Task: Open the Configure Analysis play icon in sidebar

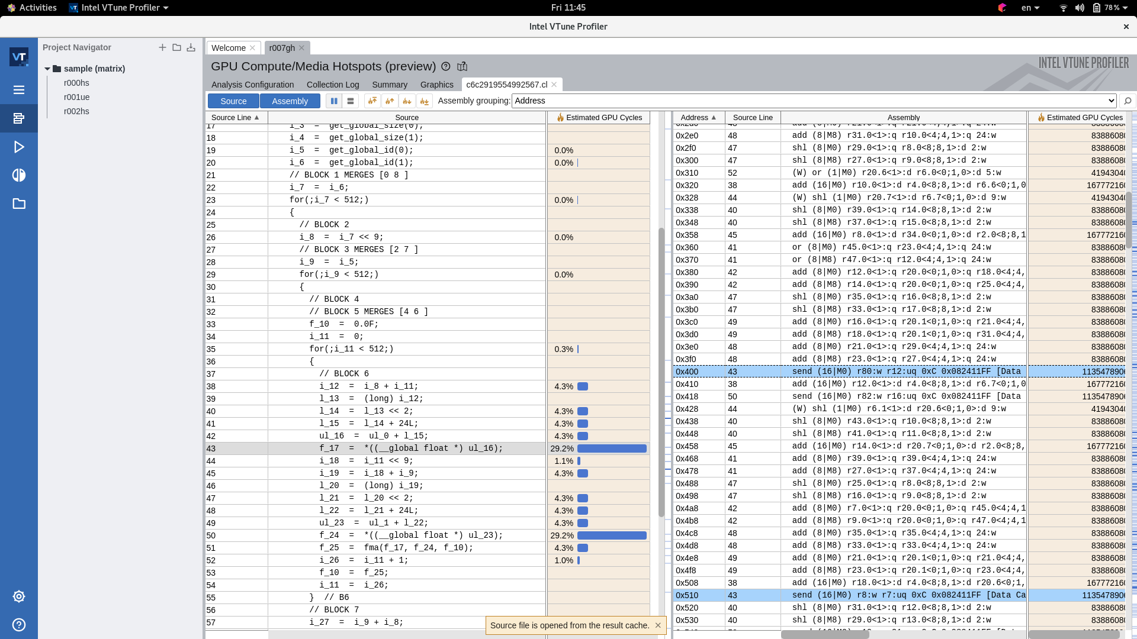Action: tap(19, 147)
